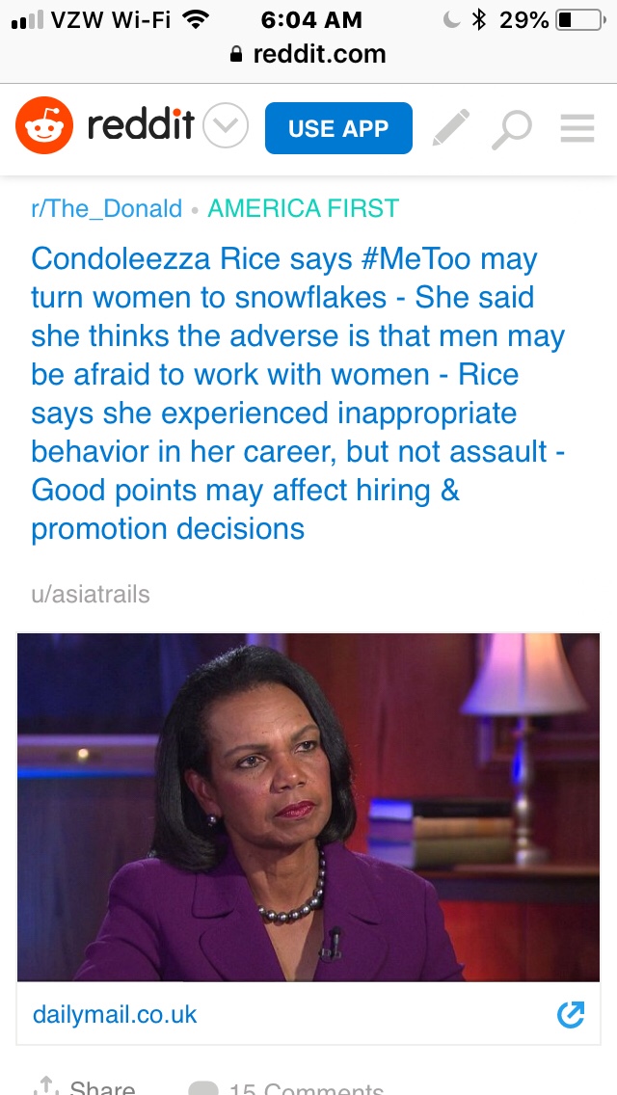Open the r/The_Donald subreddit link

click(x=106, y=208)
